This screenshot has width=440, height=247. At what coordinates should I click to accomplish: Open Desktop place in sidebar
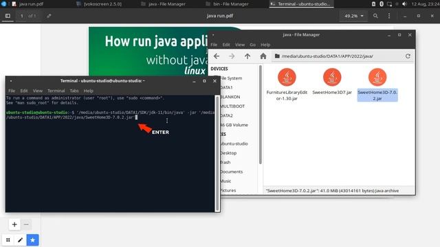228,153
